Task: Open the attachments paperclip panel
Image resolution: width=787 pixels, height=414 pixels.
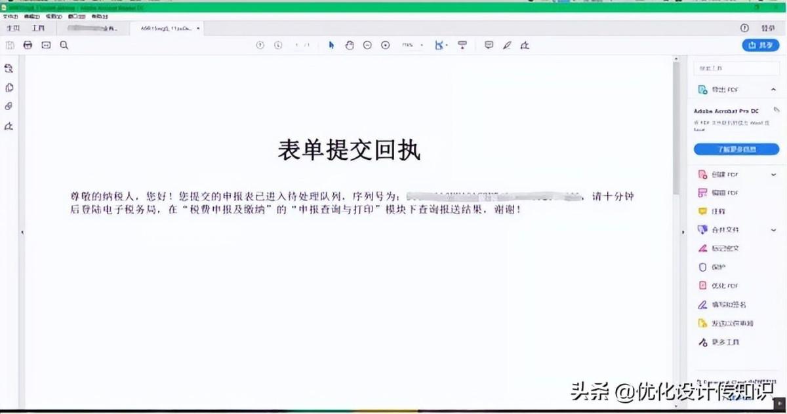Action: pos(9,106)
